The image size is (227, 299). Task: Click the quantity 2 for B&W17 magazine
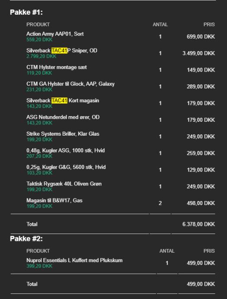160,203
